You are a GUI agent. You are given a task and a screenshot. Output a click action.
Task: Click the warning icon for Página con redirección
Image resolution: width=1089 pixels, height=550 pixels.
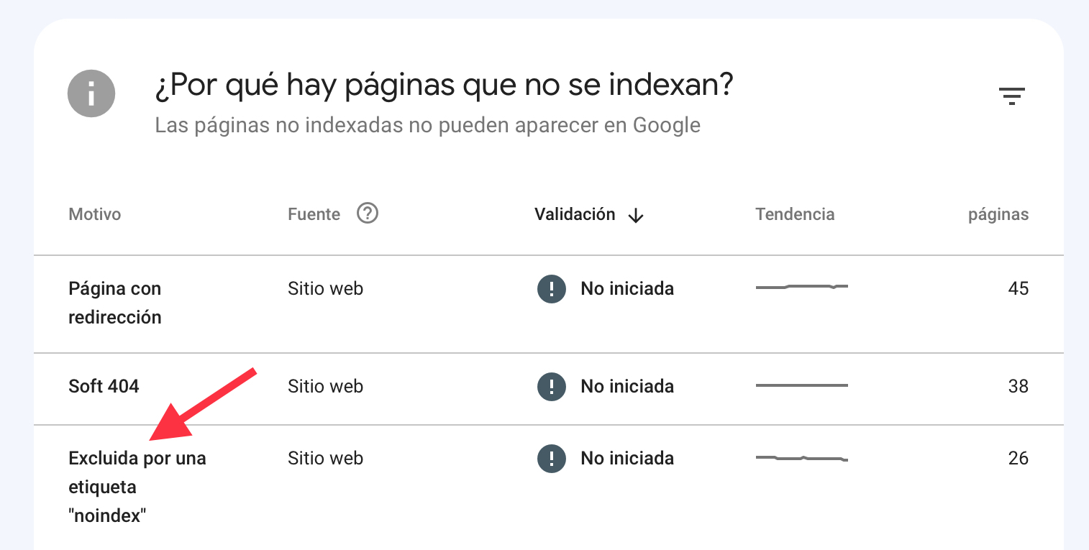[x=551, y=288]
